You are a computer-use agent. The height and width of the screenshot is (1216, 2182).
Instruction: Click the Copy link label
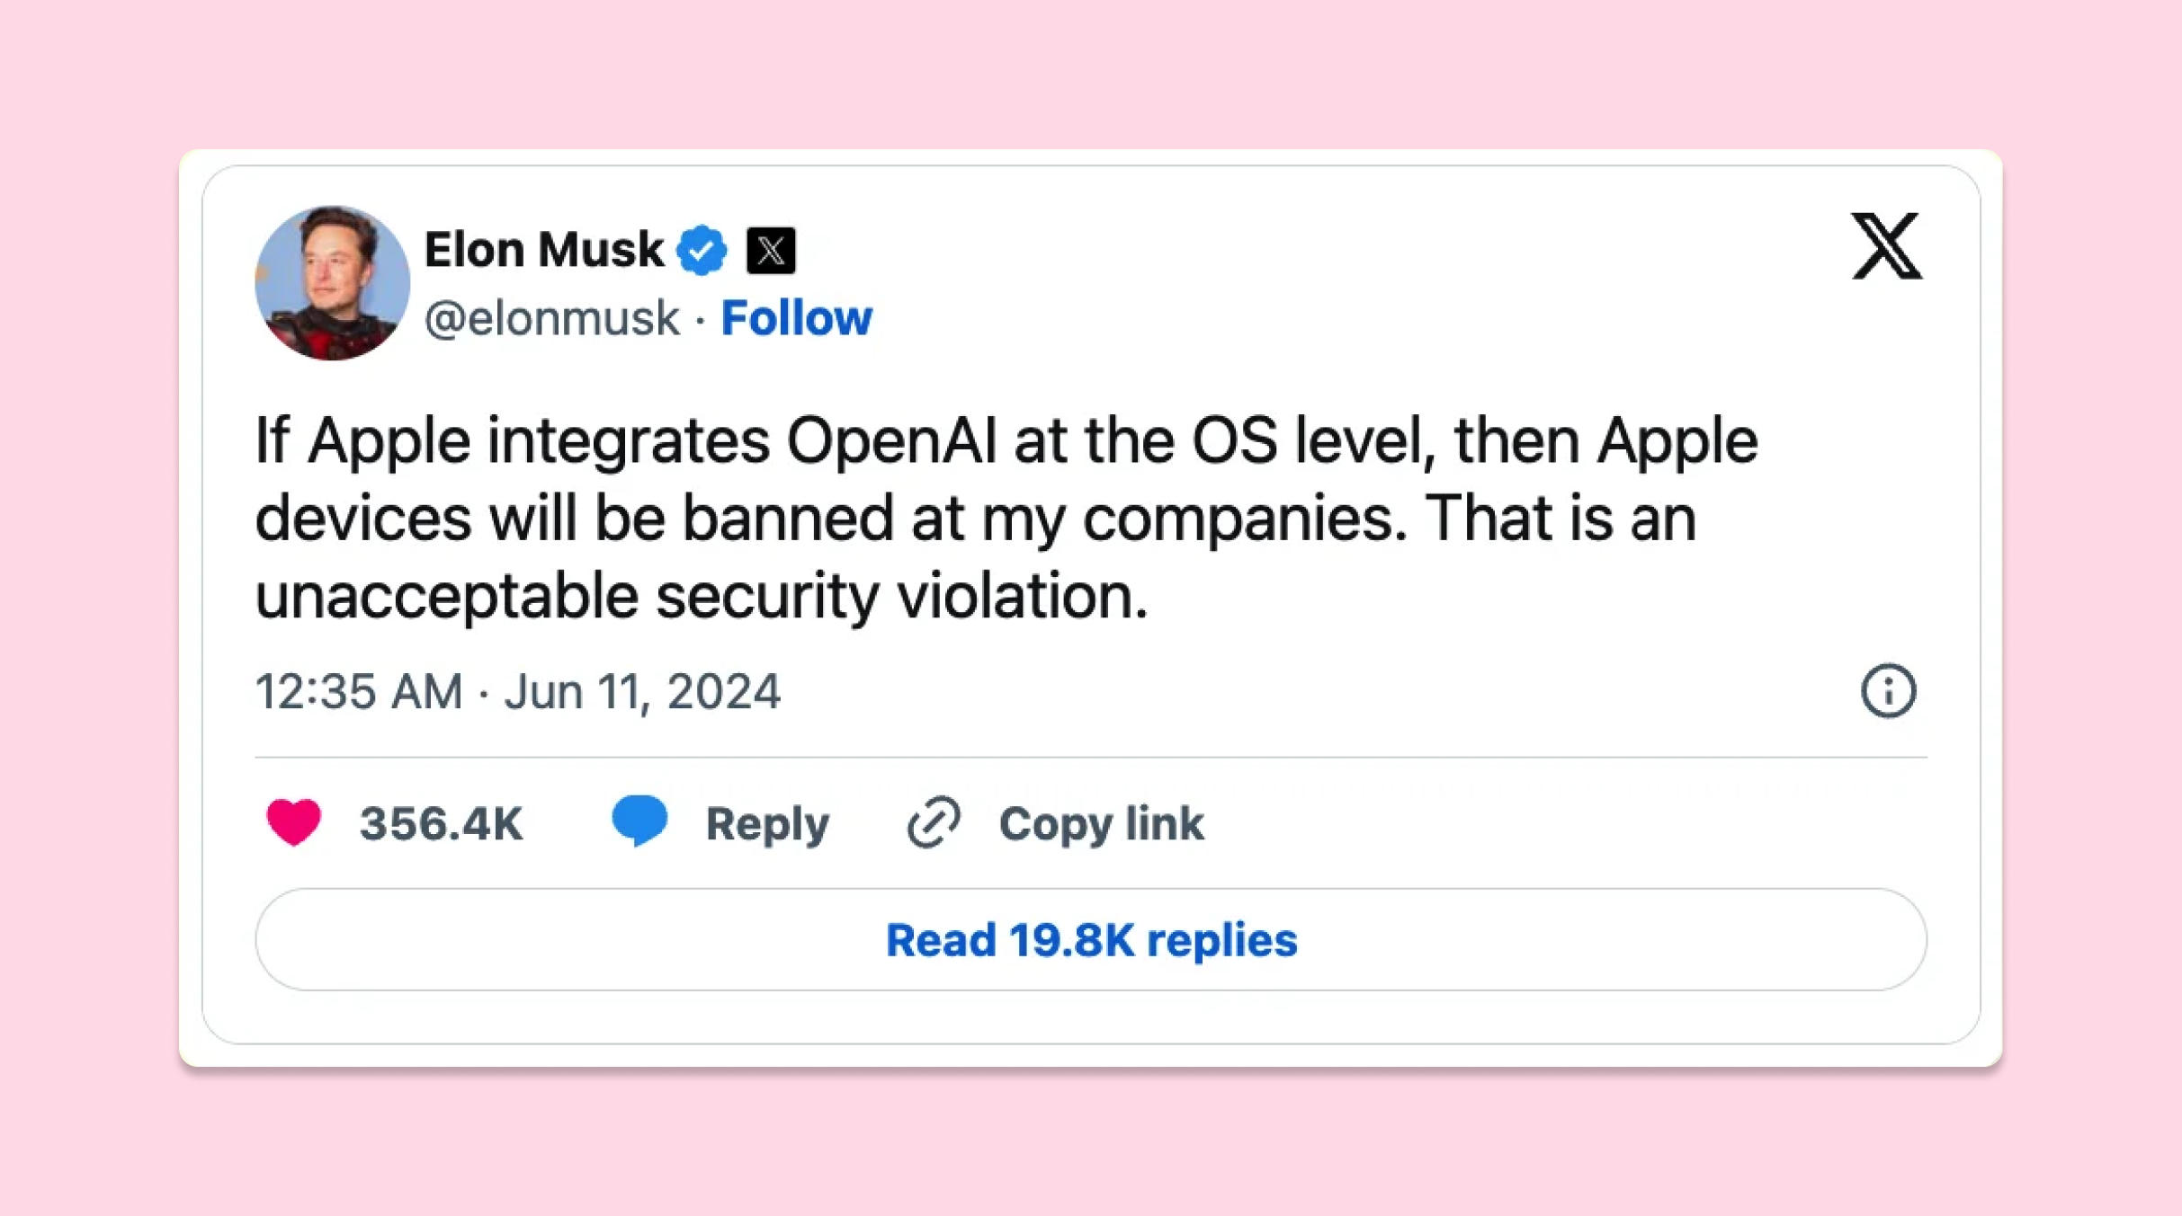point(1101,823)
